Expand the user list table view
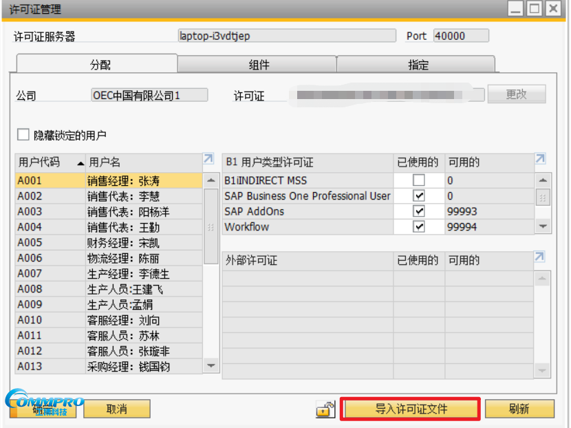This screenshot has height=428, width=571. point(209,160)
